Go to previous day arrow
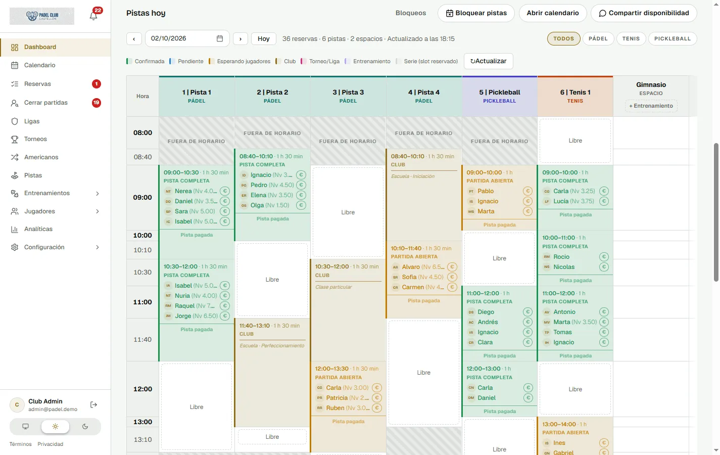720x455 pixels. (134, 38)
